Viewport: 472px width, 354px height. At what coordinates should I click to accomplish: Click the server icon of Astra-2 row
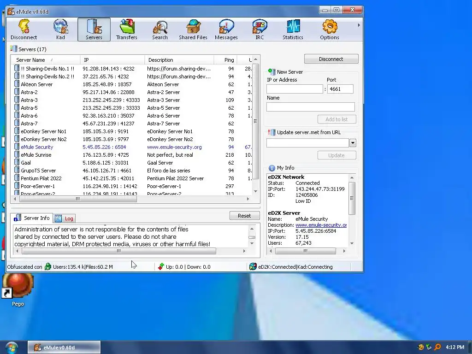pos(17,92)
